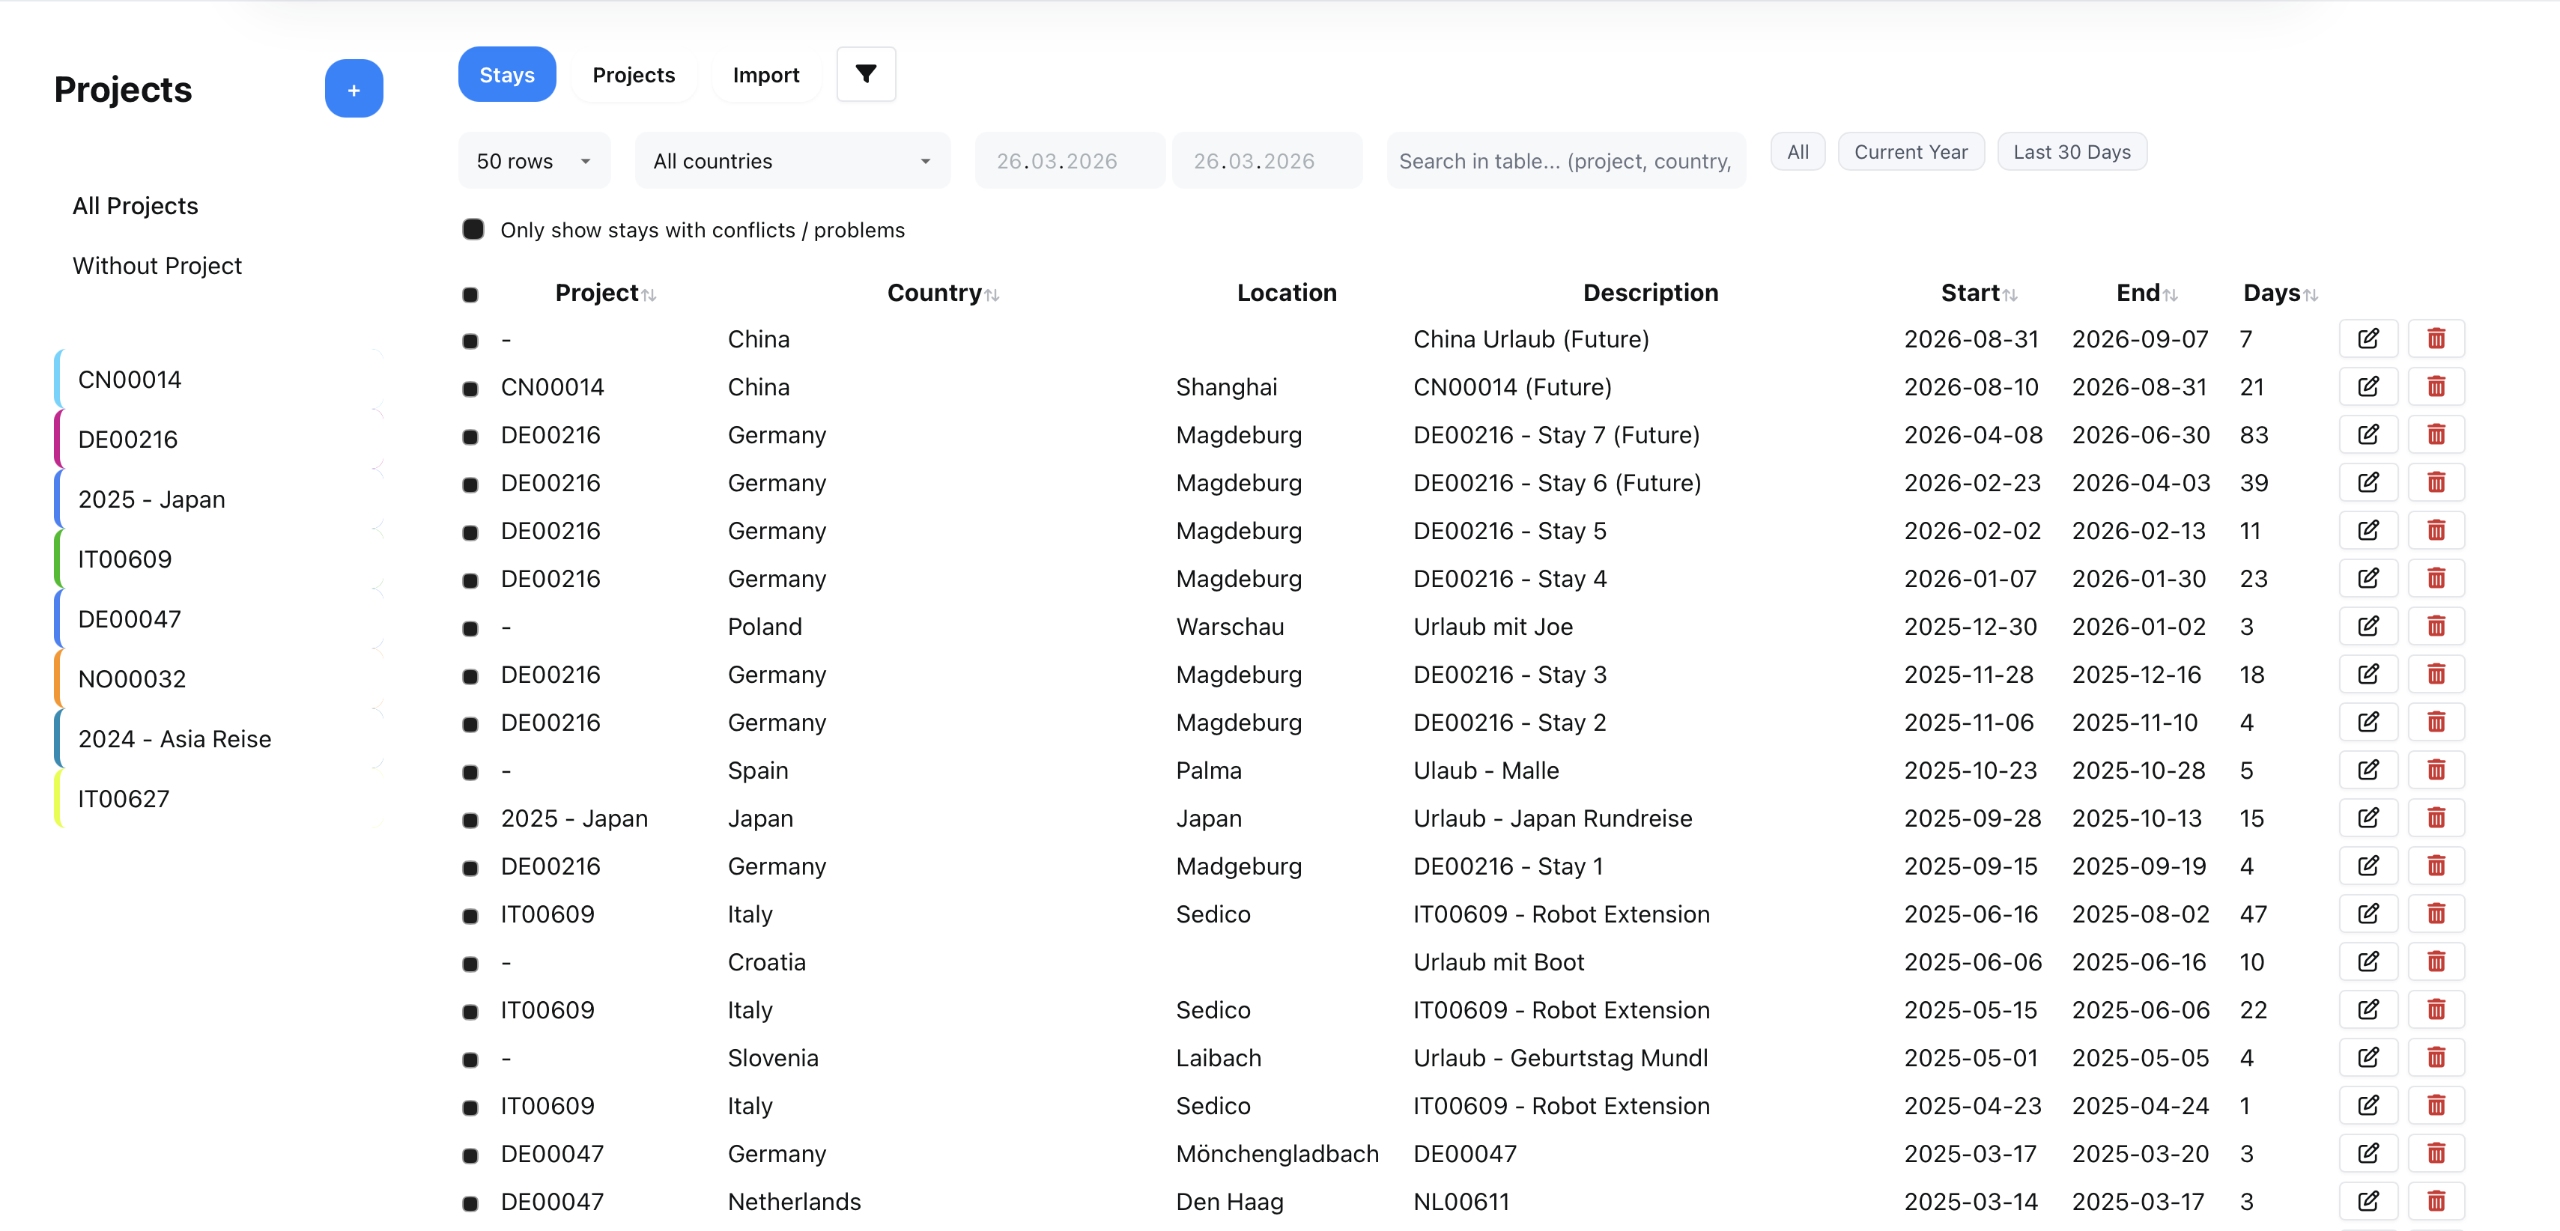
Task: Enable only show stays with conflicts
Action: pos(473,228)
